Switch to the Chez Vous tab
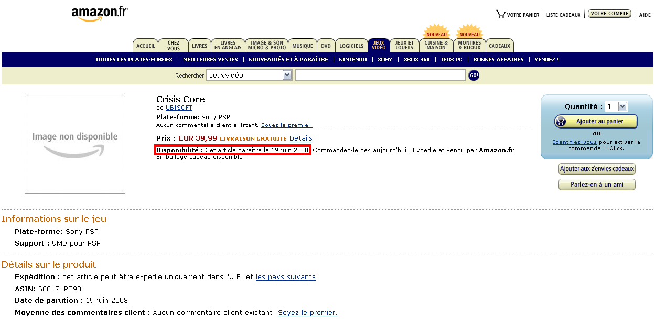This screenshot has height=320, width=656. pyautogui.click(x=174, y=46)
